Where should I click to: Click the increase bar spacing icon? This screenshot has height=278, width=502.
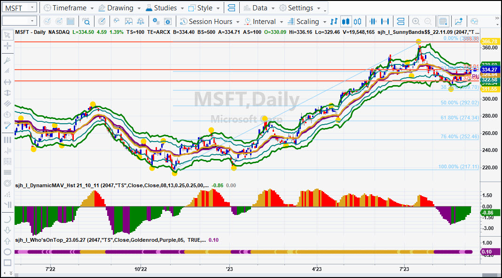385,22
